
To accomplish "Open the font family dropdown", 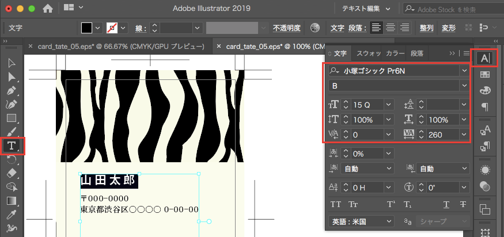I will (464, 71).
